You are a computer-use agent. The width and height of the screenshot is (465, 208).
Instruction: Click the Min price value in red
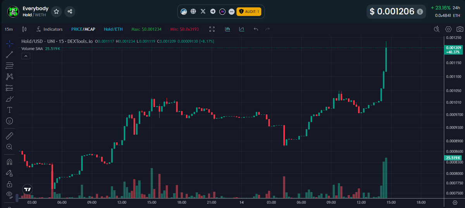[x=184, y=29]
